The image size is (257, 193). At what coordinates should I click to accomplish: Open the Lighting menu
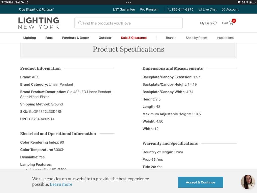(x=29, y=38)
